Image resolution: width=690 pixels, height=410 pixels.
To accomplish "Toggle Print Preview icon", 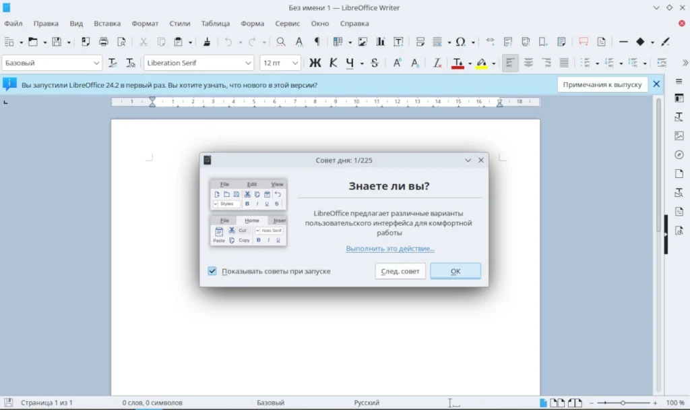I will 121,42.
